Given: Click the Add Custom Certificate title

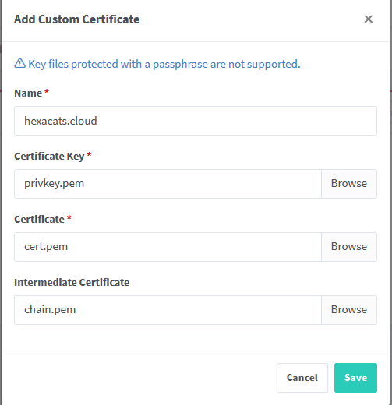Looking at the screenshot, I should click(x=76, y=19).
